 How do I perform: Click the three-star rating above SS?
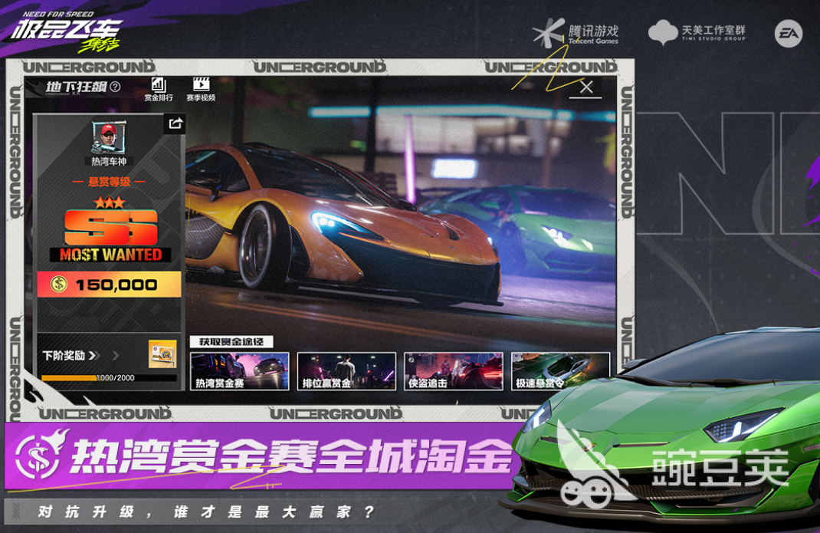[x=110, y=202]
